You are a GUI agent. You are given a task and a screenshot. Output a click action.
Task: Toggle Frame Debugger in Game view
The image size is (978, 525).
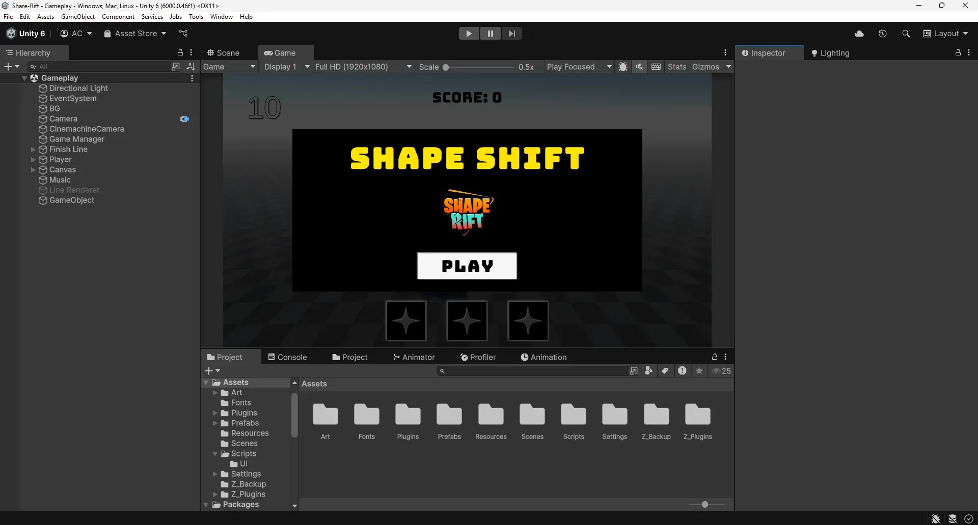tap(622, 67)
